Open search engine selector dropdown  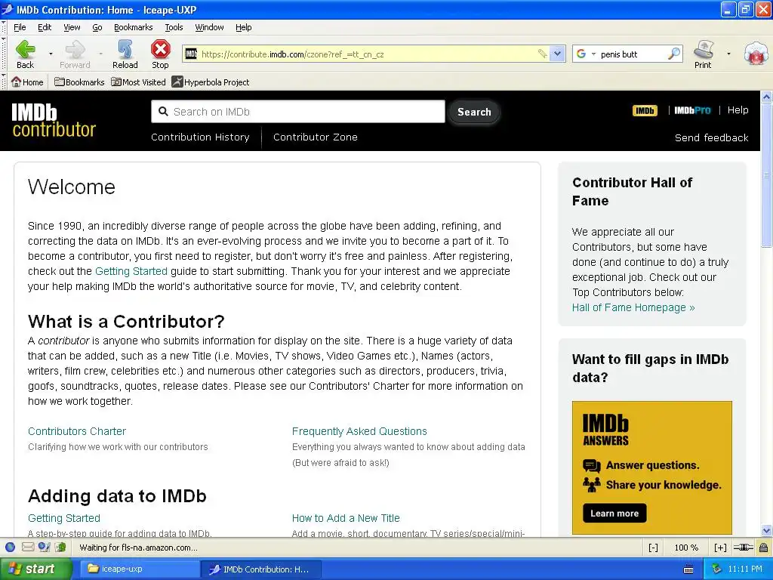[x=593, y=54]
